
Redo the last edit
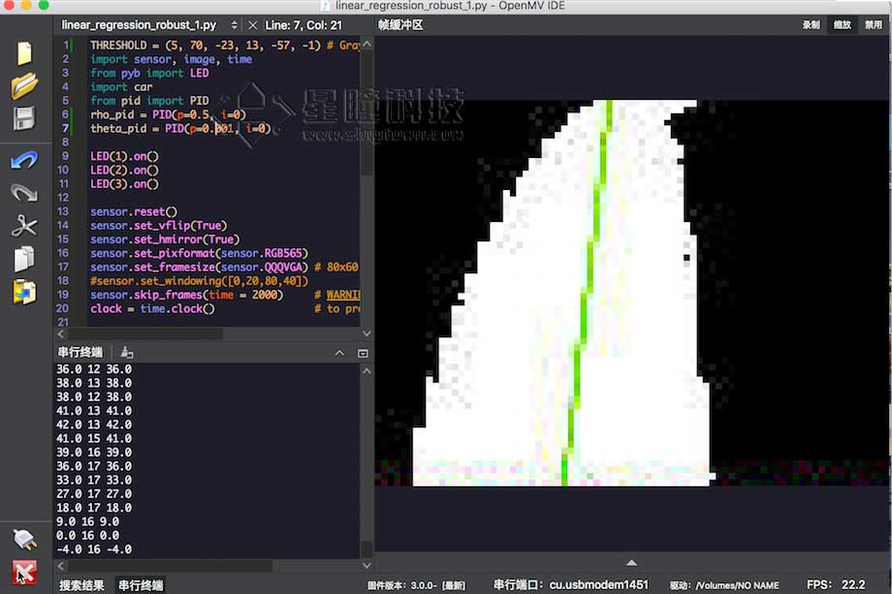(x=24, y=193)
